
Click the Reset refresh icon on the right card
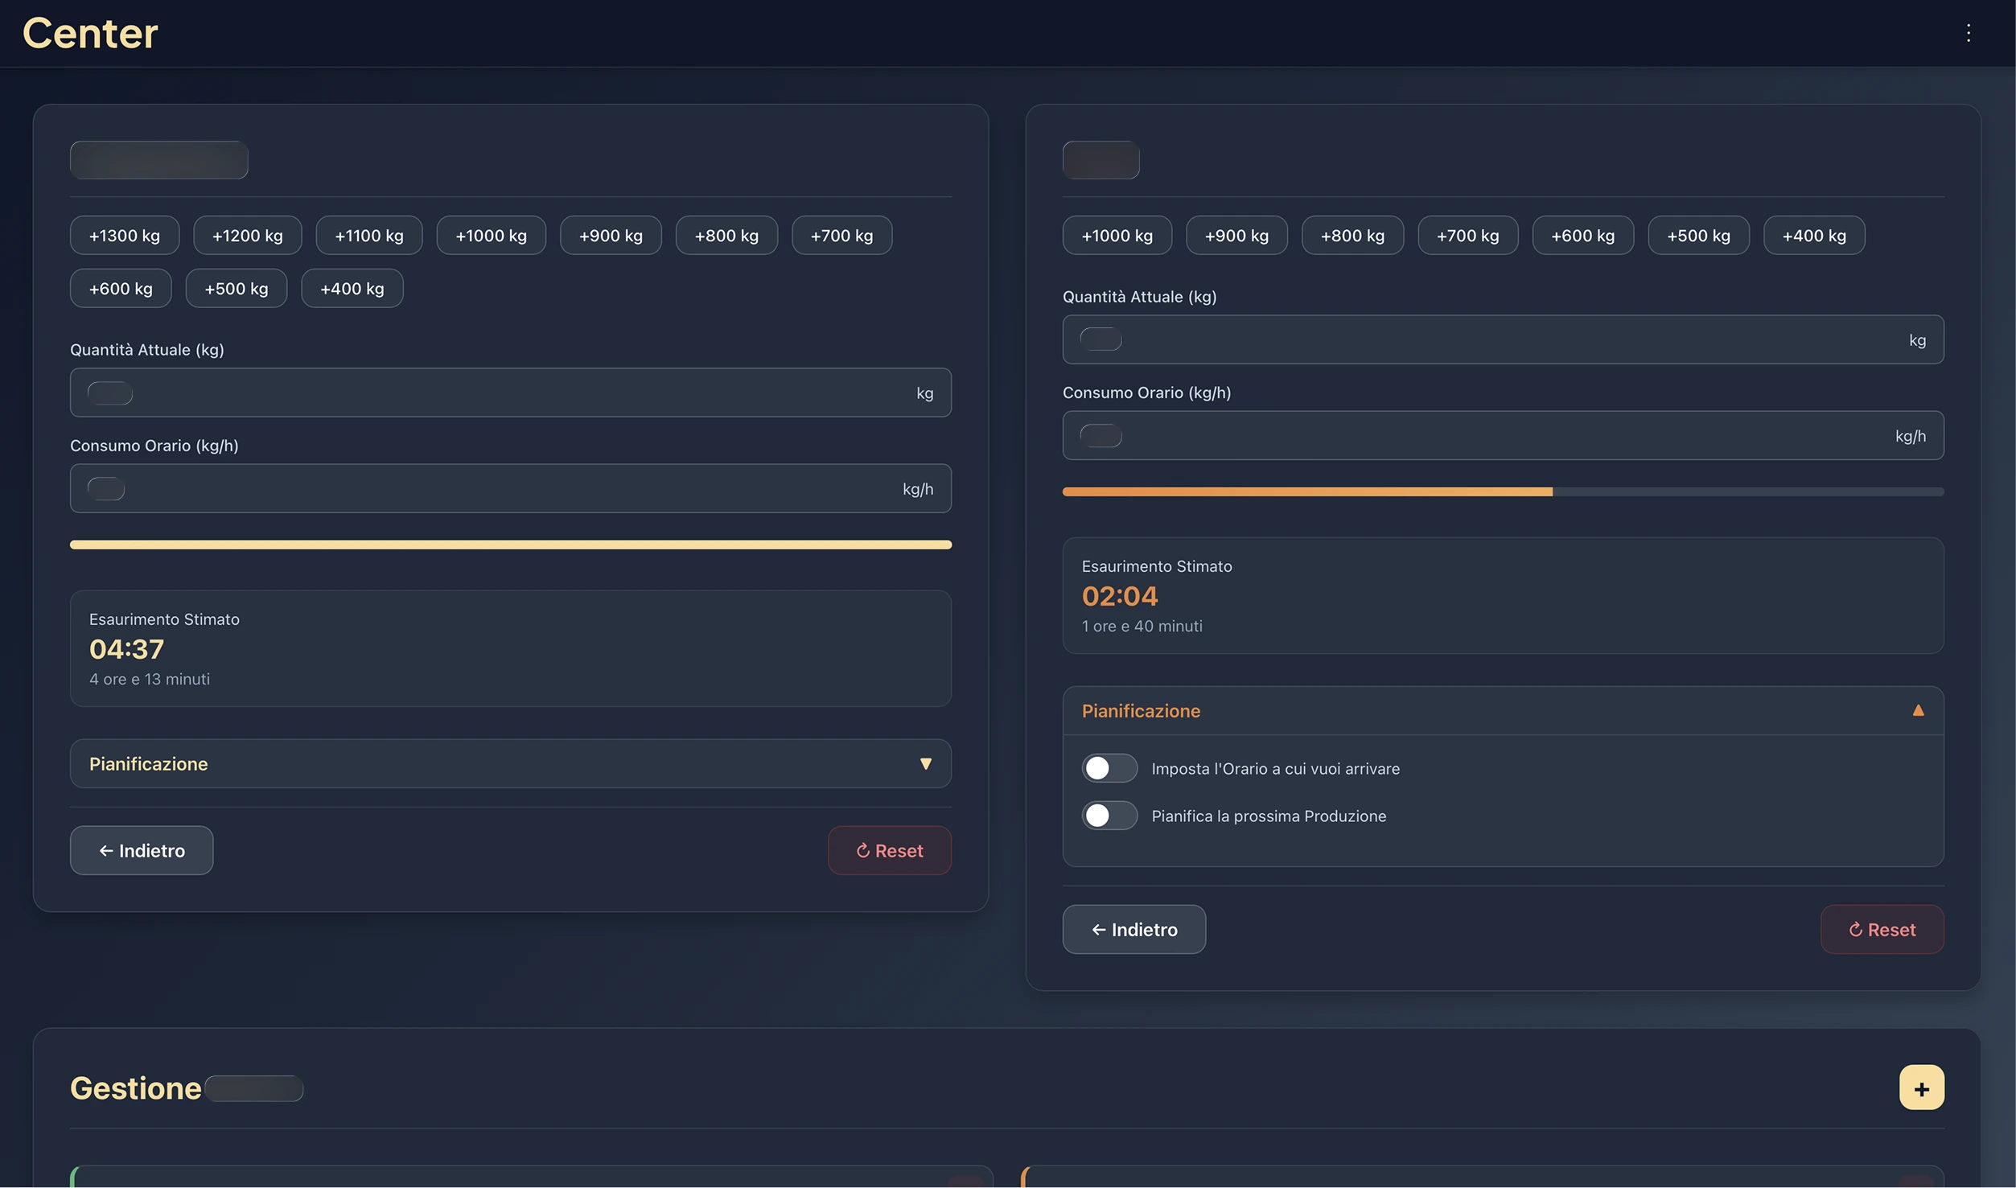point(1856,929)
